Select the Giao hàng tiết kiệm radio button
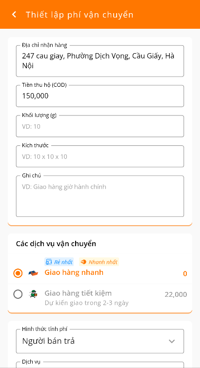Viewport: 200px width, 368px height. pos(18,294)
